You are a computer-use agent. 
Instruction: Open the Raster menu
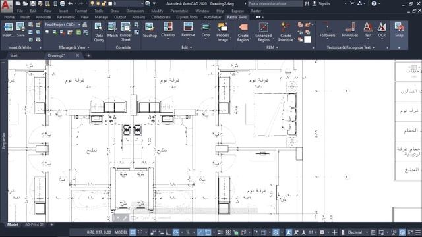(x=256, y=11)
